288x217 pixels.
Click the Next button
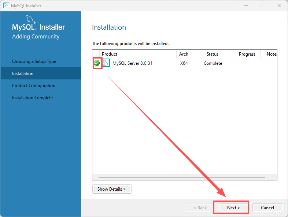click(233, 207)
